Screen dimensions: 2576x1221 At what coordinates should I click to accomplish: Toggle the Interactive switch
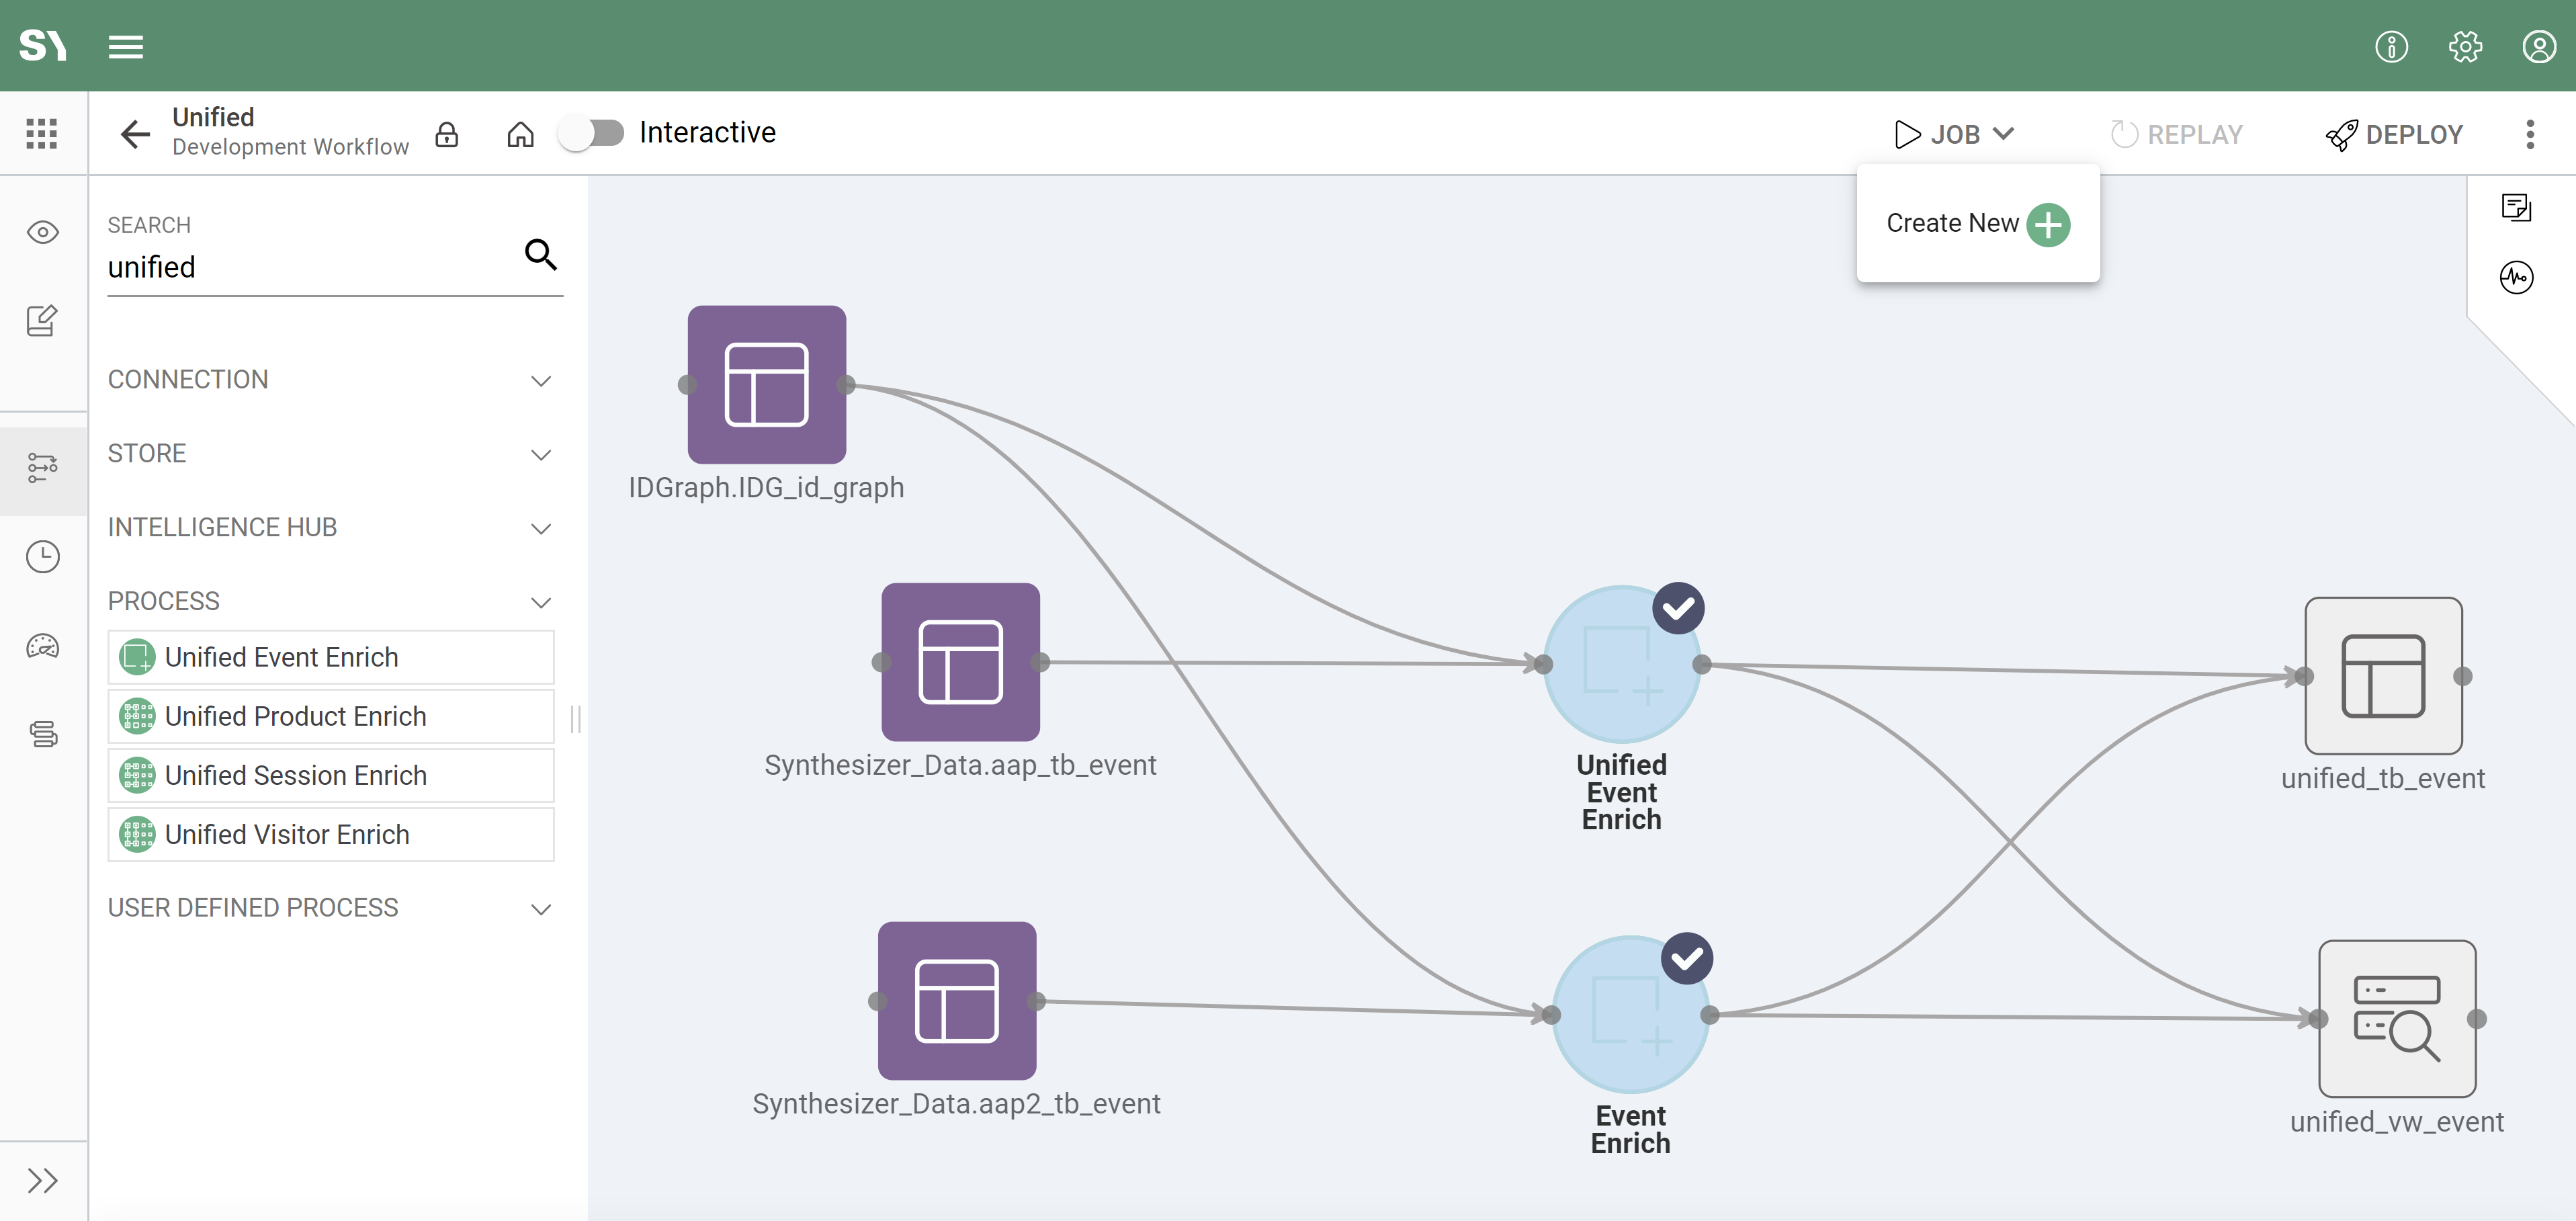pos(592,133)
